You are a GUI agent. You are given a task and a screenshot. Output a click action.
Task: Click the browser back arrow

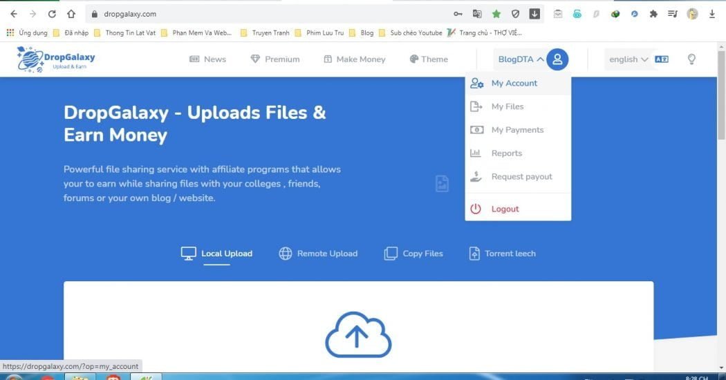click(x=14, y=14)
